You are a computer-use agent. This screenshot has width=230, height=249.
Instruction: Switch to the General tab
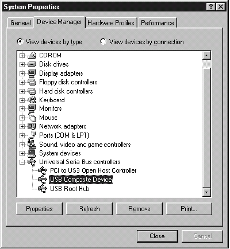pos(20,23)
